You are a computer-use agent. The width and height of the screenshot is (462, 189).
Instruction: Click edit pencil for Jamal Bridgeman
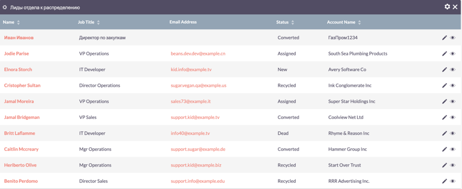[x=444, y=118]
